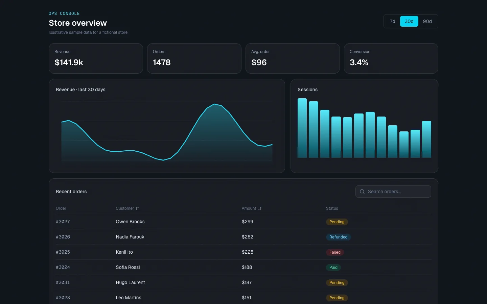487x304 pixels.
Task: Click the Failed status badge
Action: 335,252
